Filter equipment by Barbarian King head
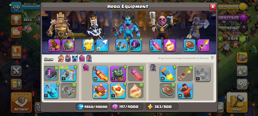Image resolution: width=258 pixels, height=116 pixels. tap(61, 58)
